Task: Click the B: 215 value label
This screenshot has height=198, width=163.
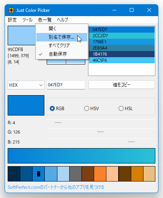Action: [14, 142]
